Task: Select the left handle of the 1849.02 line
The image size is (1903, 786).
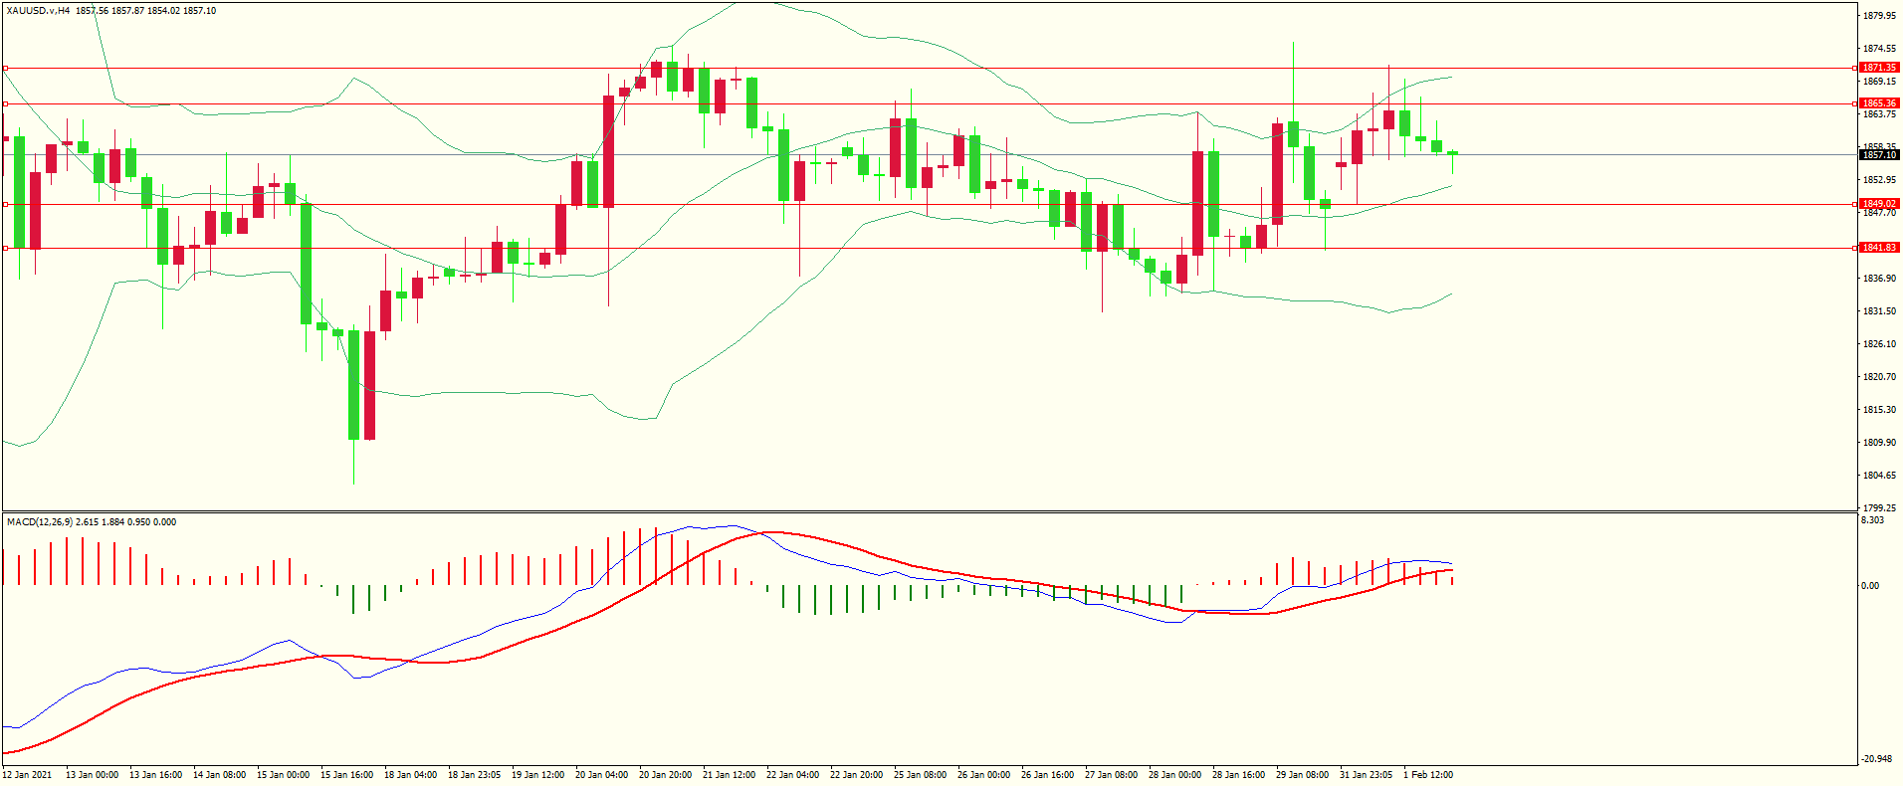Action: 5,204
